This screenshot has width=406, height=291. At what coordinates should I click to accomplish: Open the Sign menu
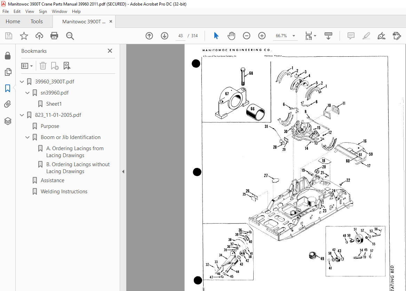tap(43, 11)
